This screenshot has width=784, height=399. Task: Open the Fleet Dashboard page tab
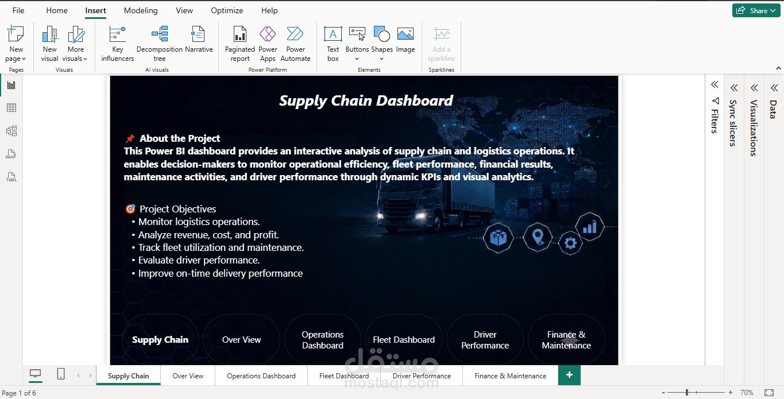[344, 375]
